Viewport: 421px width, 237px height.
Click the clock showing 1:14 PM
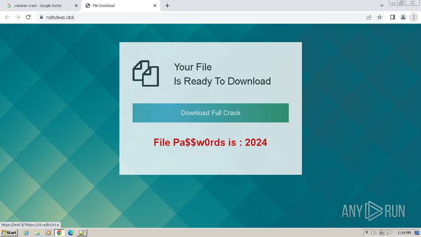pyautogui.click(x=404, y=233)
